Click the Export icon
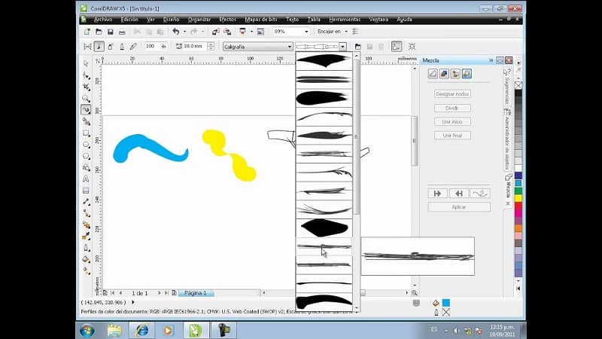Viewport: 602px width, 339px height. [x=227, y=32]
